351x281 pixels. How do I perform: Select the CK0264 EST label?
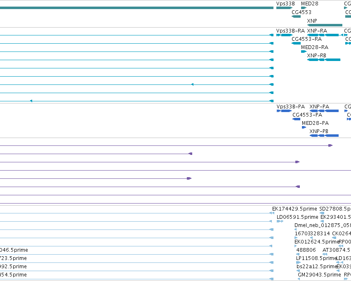point(342,234)
